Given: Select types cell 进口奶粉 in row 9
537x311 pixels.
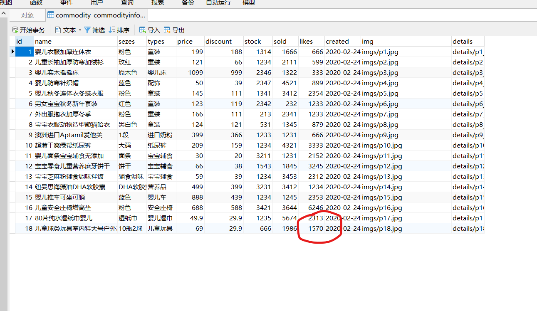Looking at the screenshot, I should point(161,135).
